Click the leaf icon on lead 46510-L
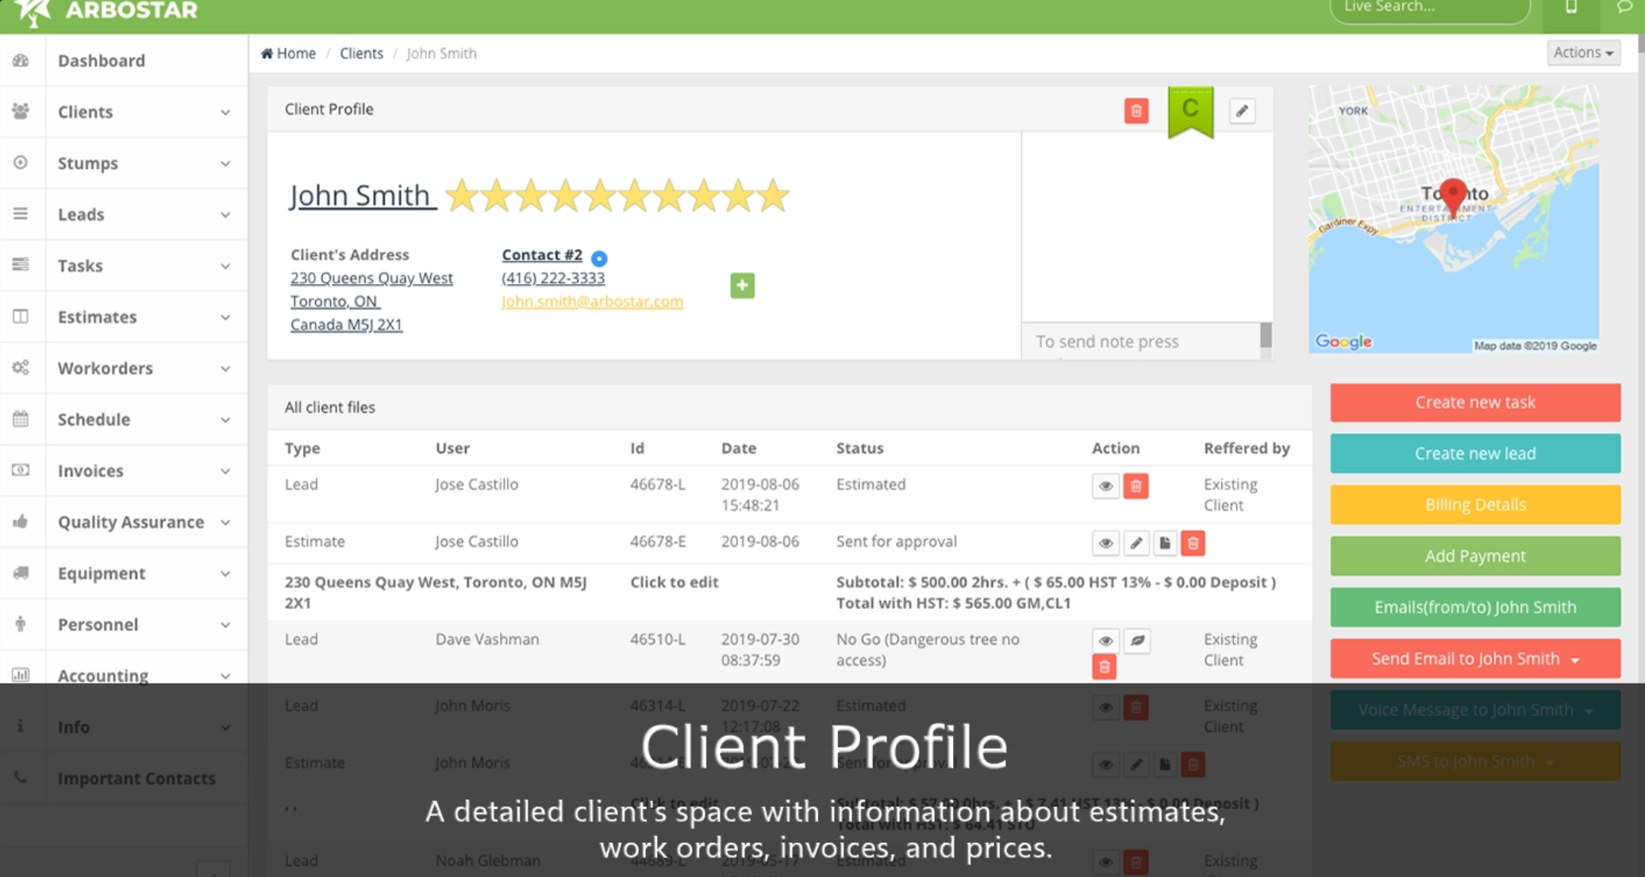Image resolution: width=1645 pixels, height=877 pixels. coord(1137,641)
